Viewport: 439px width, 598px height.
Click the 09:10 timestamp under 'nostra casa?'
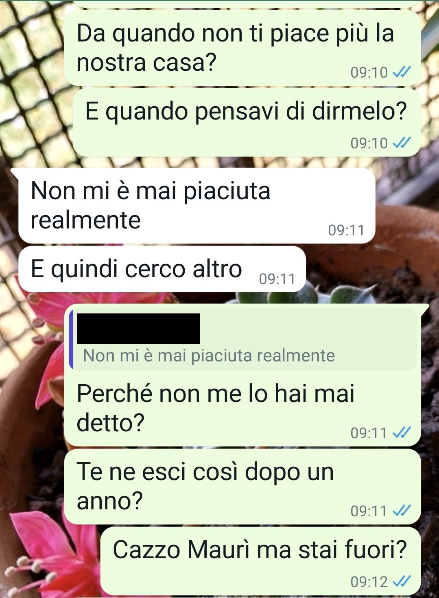coord(369,72)
